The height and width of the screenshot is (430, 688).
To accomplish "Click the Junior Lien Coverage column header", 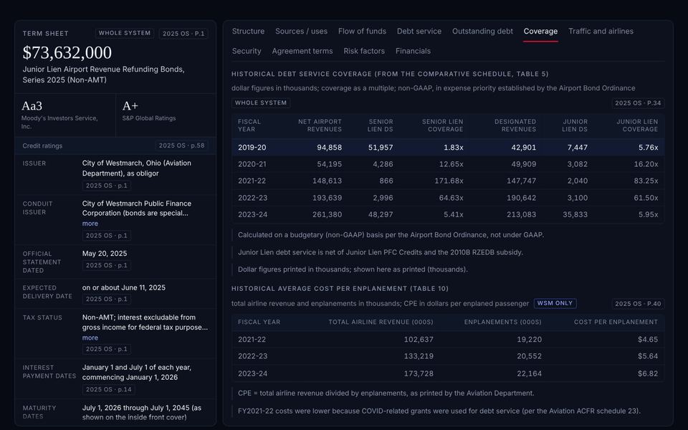I will tap(637, 125).
